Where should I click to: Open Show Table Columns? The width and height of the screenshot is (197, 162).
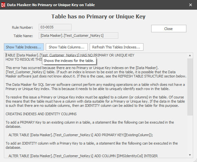(x=66, y=47)
